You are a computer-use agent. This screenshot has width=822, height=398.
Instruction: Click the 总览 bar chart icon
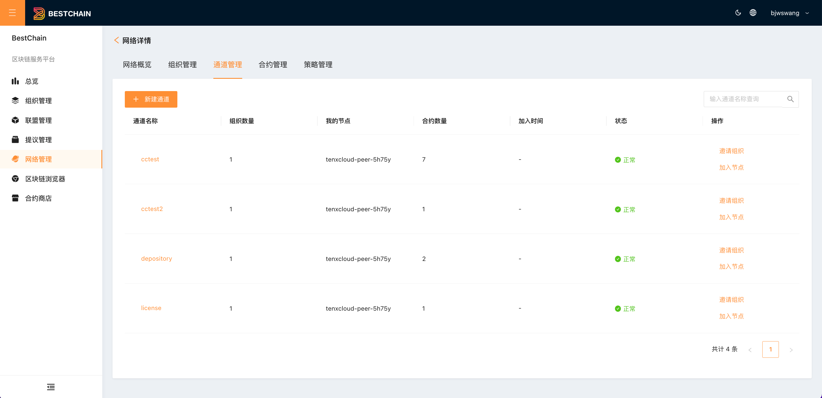click(x=15, y=81)
